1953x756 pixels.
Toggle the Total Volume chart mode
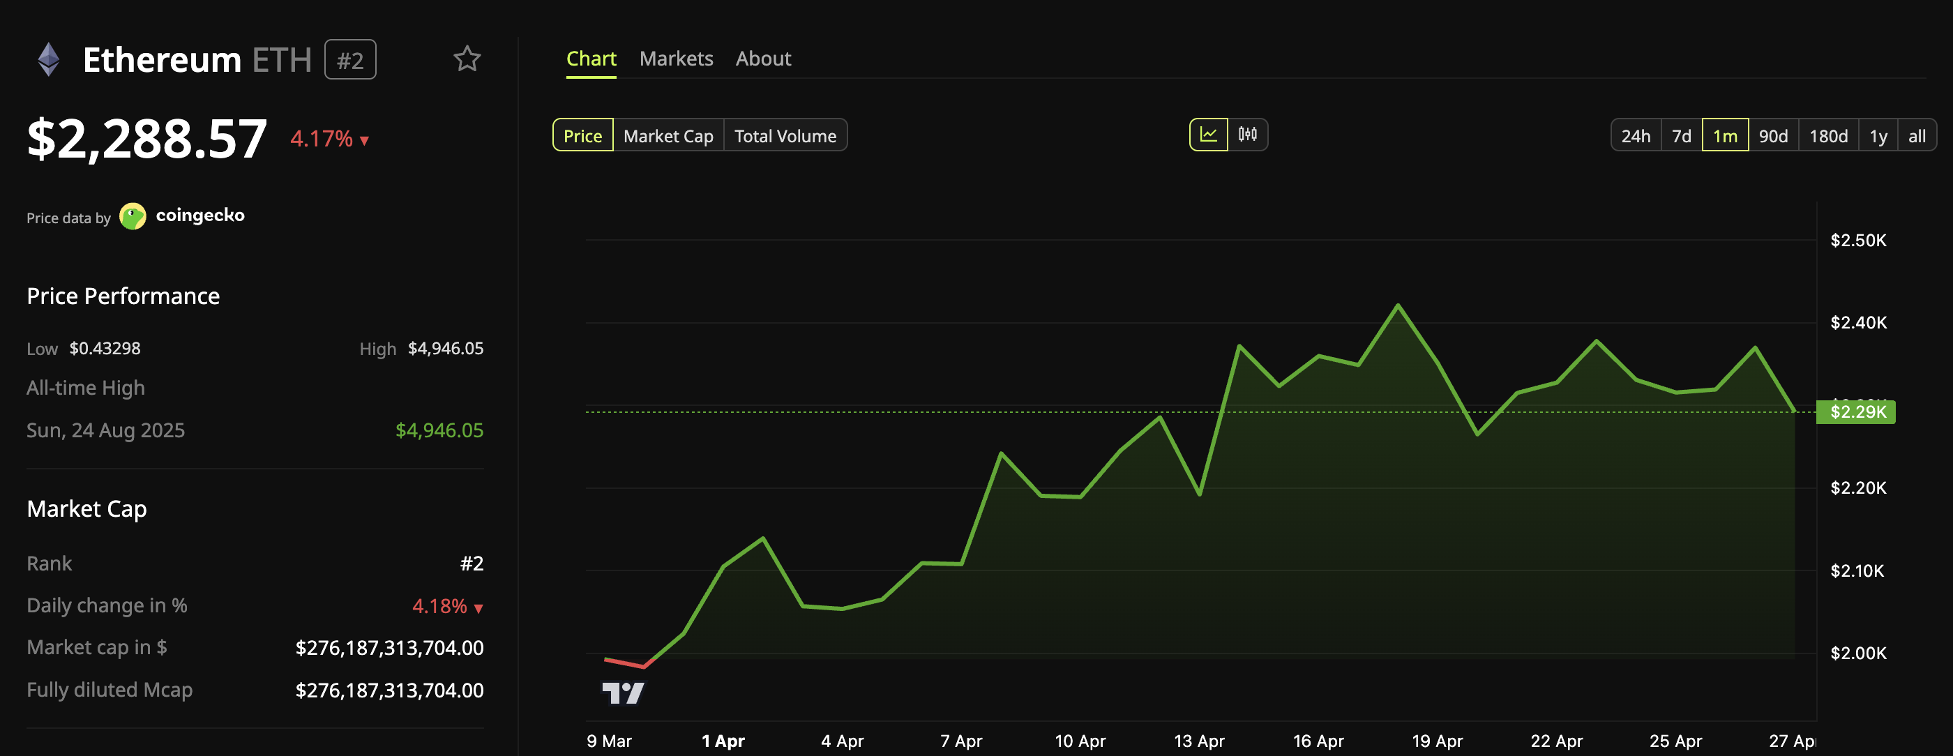[x=785, y=135]
